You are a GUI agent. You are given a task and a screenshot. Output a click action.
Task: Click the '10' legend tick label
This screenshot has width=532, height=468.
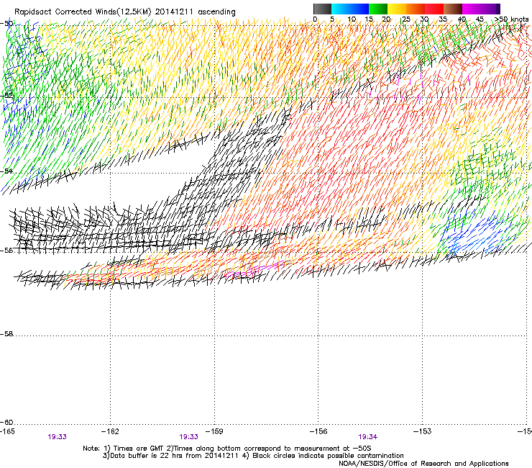click(x=352, y=19)
